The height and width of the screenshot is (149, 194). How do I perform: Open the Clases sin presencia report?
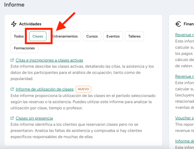coord(34,118)
